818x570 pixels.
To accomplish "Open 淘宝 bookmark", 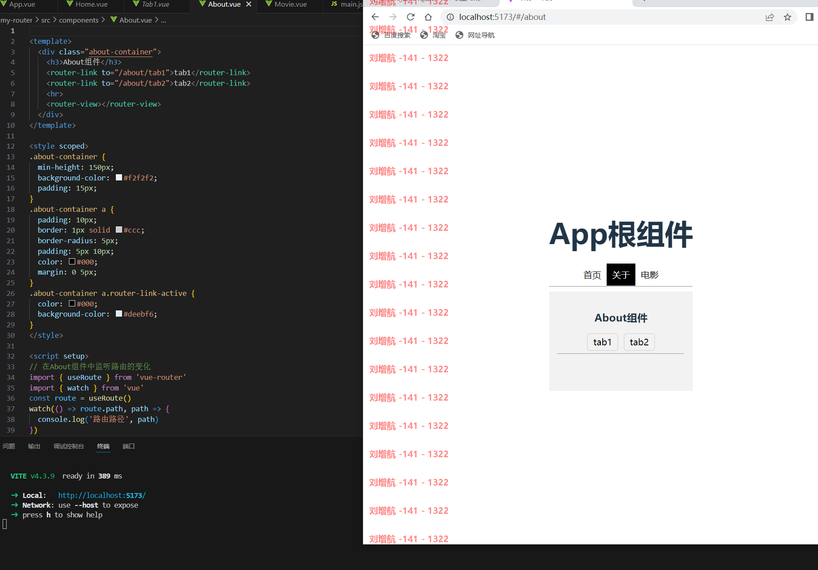I will tap(433, 35).
